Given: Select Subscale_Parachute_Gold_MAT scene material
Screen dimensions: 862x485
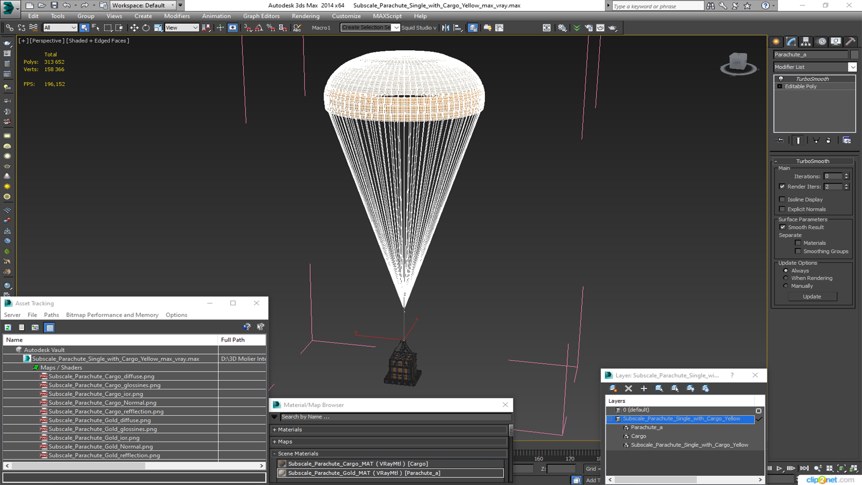Looking at the screenshot, I should [391, 473].
